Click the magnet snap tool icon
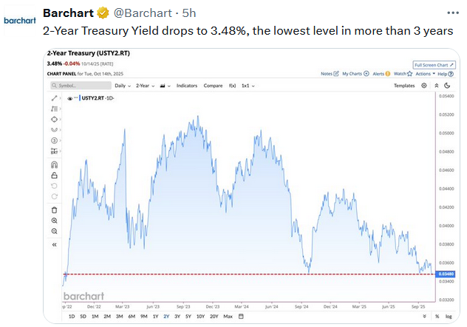The width and height of the screenshot is (467, 327). click(54, 165)
